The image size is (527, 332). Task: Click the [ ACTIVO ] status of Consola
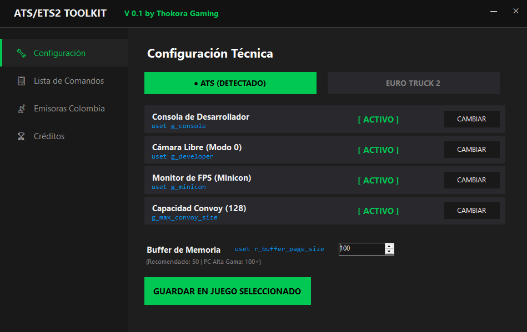coord(378,119)
